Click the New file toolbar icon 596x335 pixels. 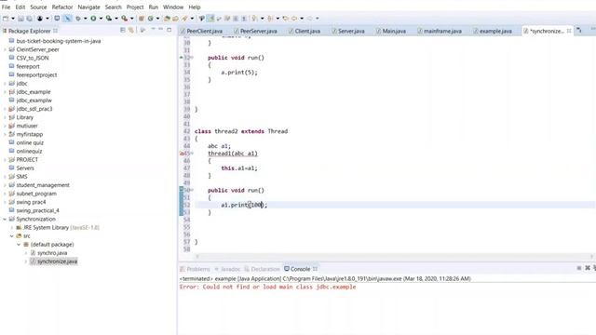click(x=6, y=19)
